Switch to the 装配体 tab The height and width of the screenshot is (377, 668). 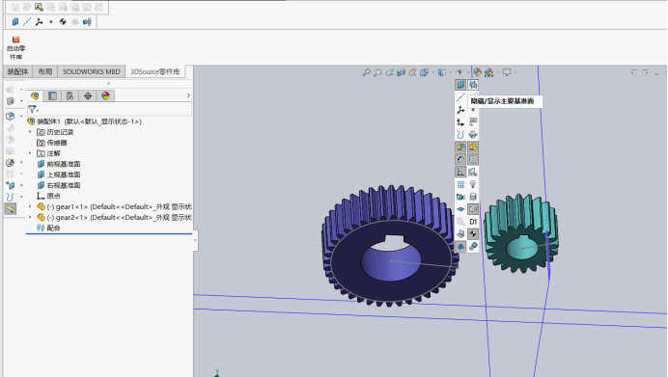click(17, 72)
